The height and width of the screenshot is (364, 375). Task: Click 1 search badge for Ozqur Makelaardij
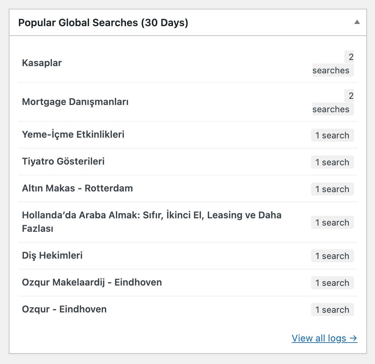(x=332, y=283)
